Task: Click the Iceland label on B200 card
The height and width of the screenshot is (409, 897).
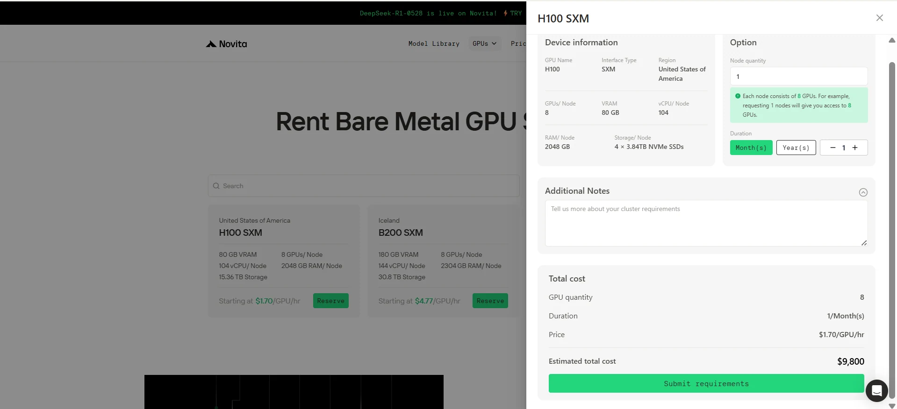Action: 389,220
